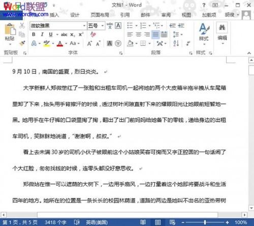Viewport: 254px width, 226px height.
Task: Click Decrease Indent icon
Action: click(172, 25)
